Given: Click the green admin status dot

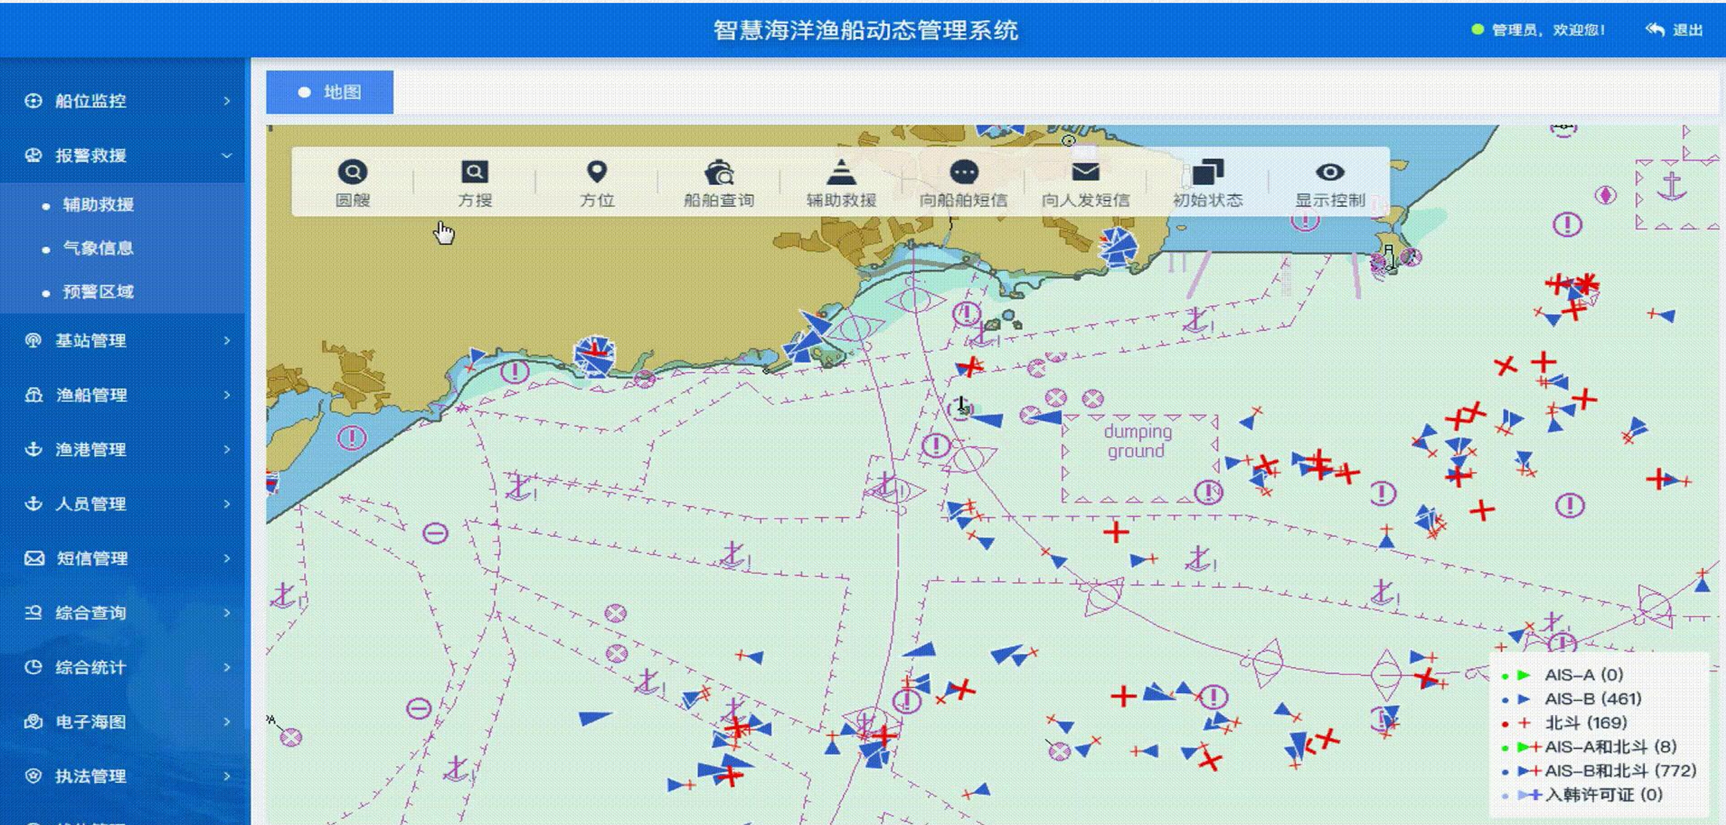Looking at the screenshot, I should coord(1477,30).
